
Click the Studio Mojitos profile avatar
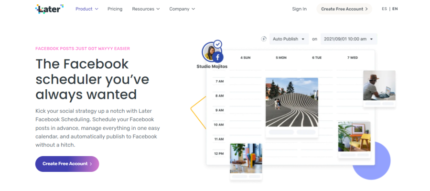(210, 52)
